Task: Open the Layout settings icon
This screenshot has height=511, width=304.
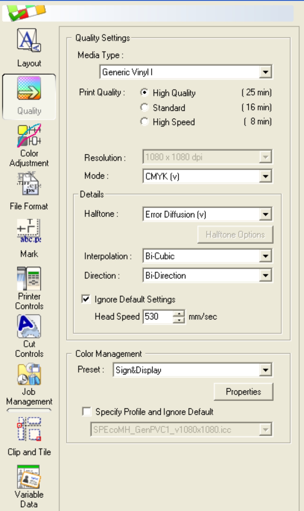Action: point(29,41)
